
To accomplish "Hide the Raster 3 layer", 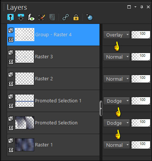I will tap(11, 62).
